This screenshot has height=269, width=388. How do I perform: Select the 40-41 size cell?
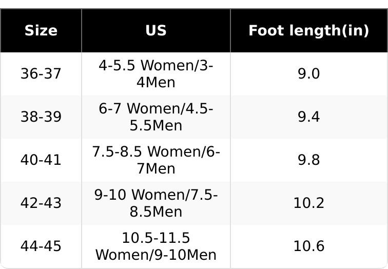41,160
